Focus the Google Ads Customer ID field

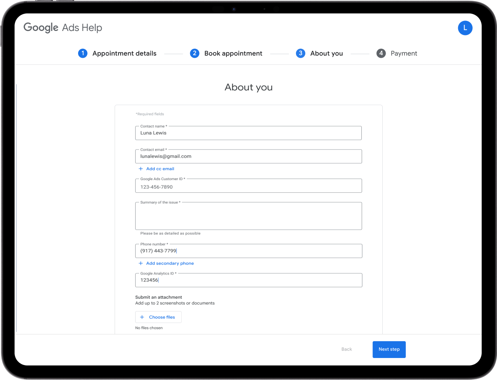click(248, 186)
